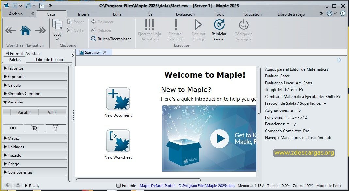
Task: Click Deshacer undo command
Action: (x=103, y=22)
